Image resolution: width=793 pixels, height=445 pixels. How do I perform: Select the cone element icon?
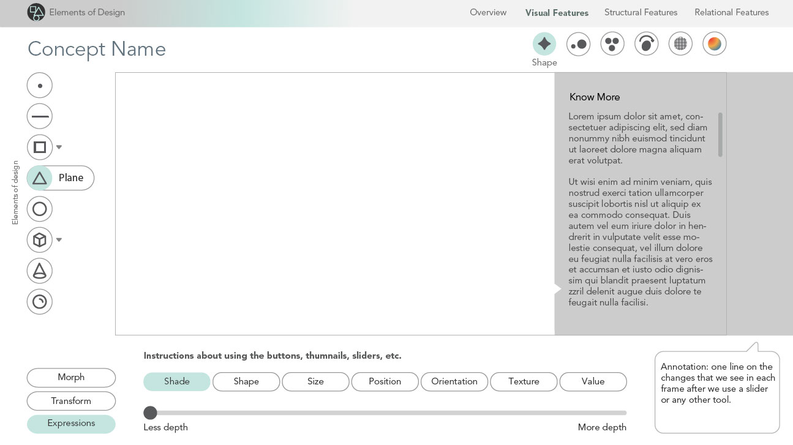(40, 271)
